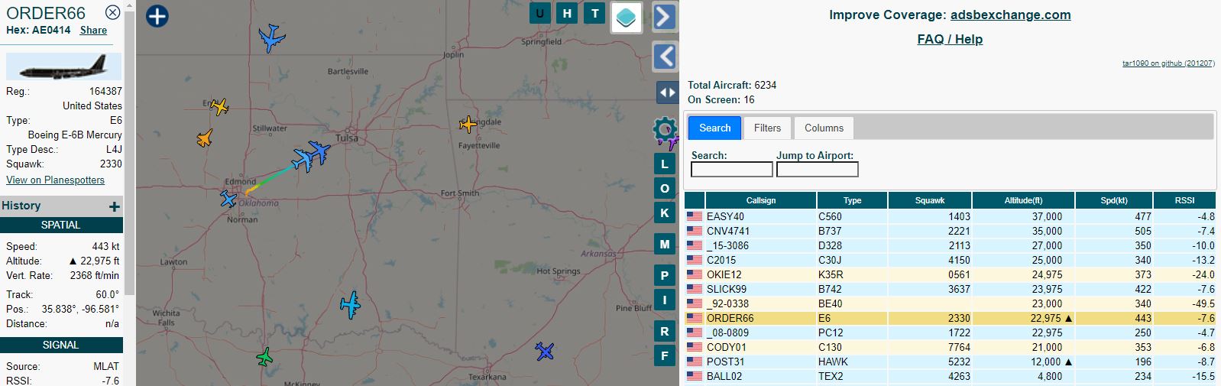This screenshot has width=1221, height=386.
Task: Click the left info panel scrollbar
Action: point(130,153)
